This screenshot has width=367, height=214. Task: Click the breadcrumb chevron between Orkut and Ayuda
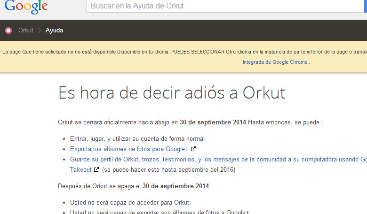40,31
